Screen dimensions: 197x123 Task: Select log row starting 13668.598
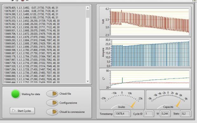32,50
